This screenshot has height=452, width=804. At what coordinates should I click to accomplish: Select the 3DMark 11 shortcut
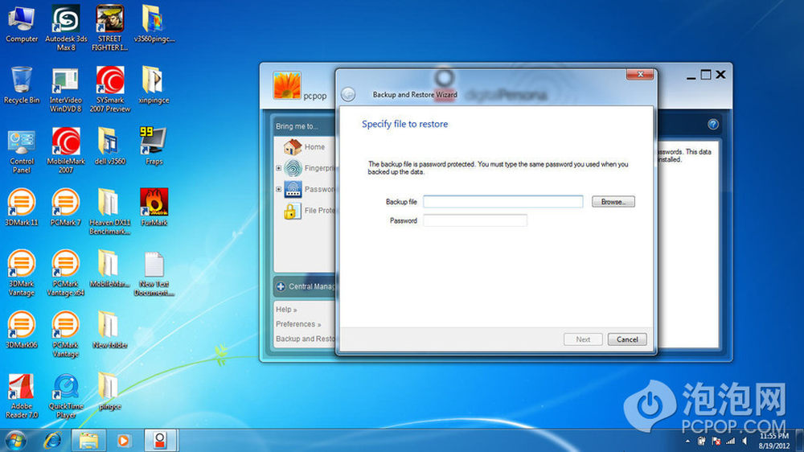22,208
